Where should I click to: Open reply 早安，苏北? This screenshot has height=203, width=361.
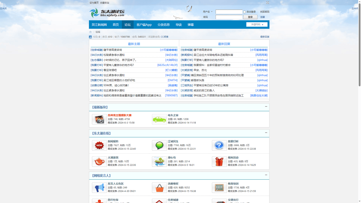tap(200, 70)
